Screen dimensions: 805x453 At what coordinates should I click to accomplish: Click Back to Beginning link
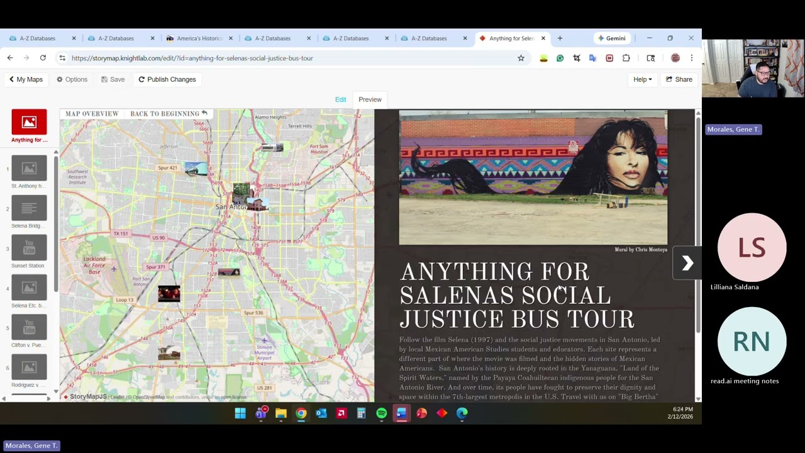pyautogui.click(x=169, y=114)
